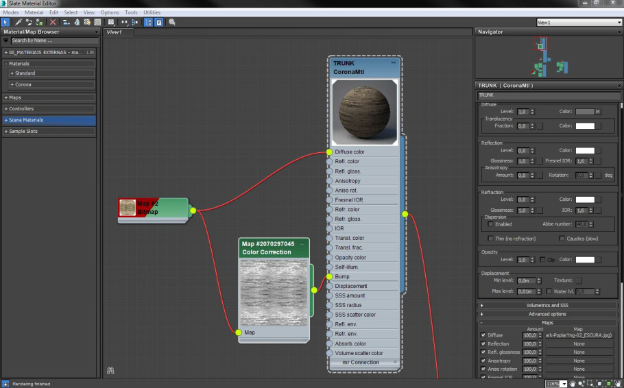Image resolution: width=624 pixels, height=388 pixels.
Task: Toggle Material/Map Browser panel icon
Action: pos(148,23)
